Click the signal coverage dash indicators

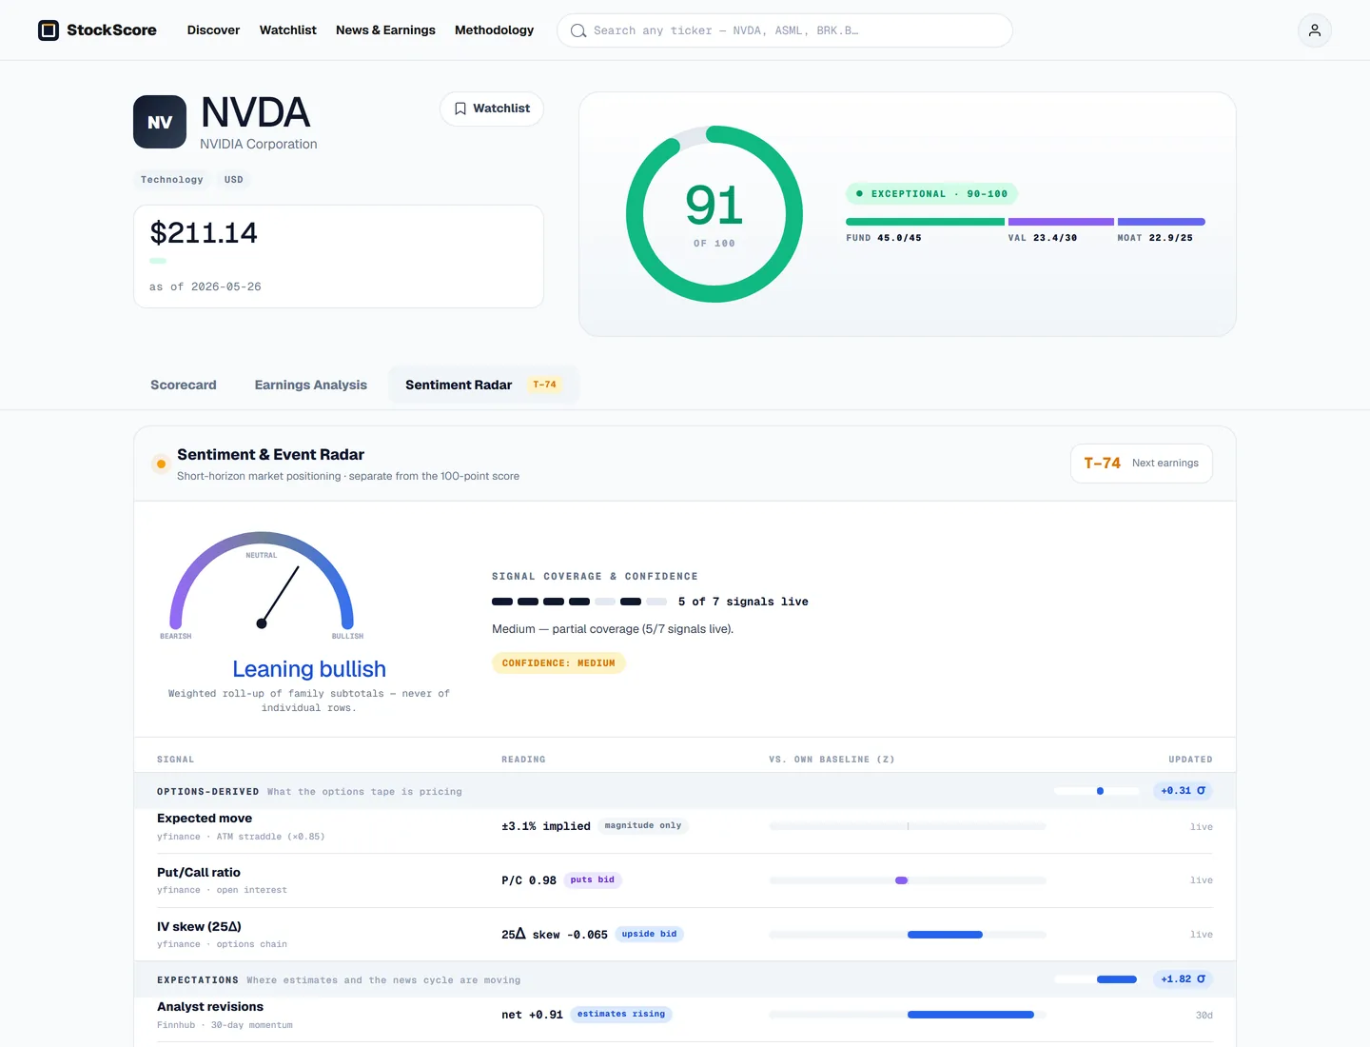[x=579, y=602]
